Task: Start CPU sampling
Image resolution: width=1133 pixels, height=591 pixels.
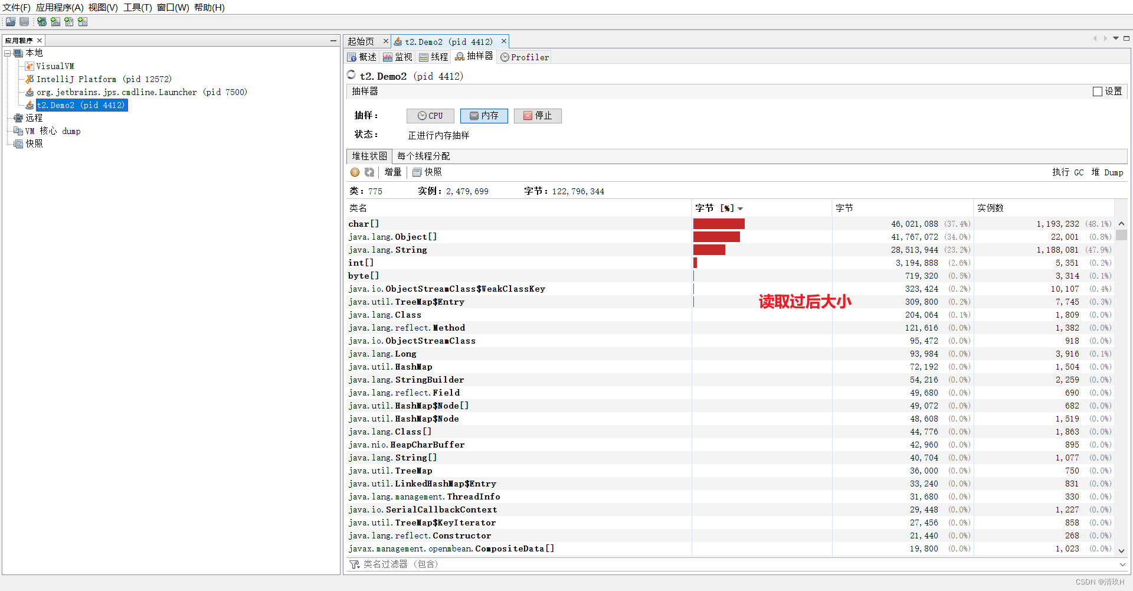Action: [x=430, y=116]
